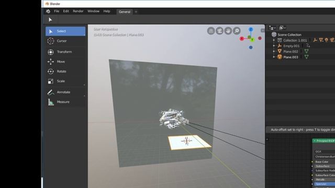
Task: Click the Empty.001 orange empty icon
Action: click(280, 45)
